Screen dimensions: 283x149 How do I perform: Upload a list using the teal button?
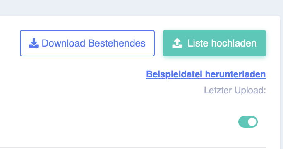click(214, 43)
